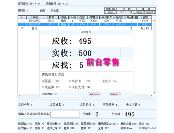Select 储值卡 payment option
This screenshot has width=174, height=133.
point(105,81)
